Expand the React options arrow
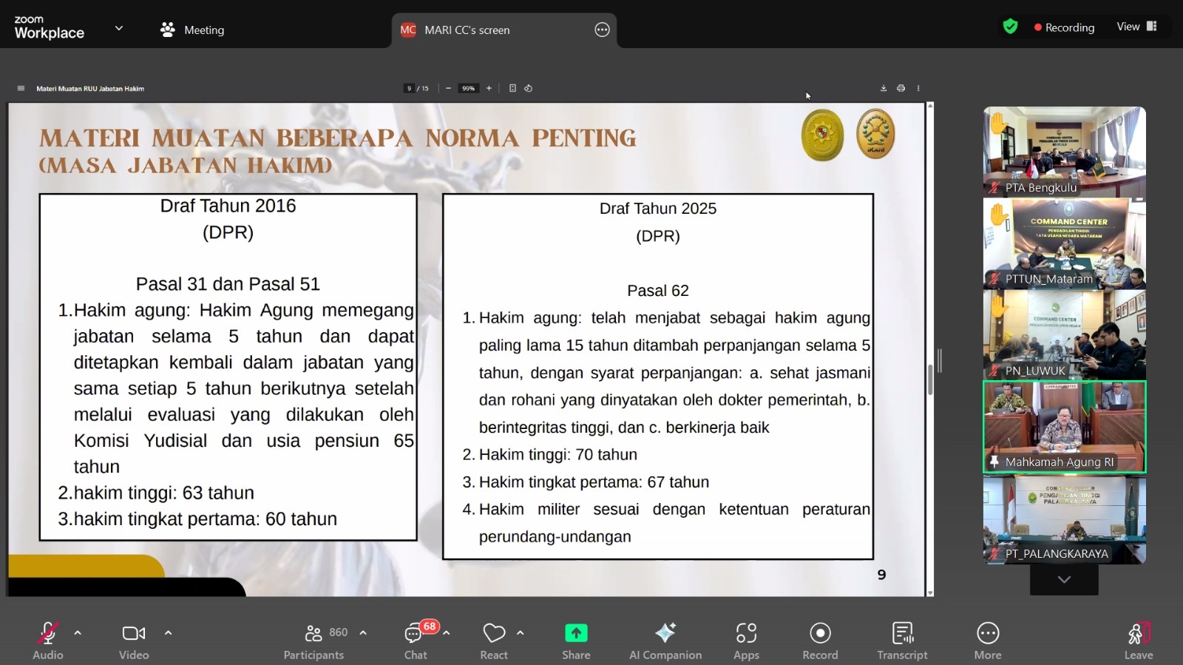The width and height of the screenshot is (1183, 665). tap(521, 633)
